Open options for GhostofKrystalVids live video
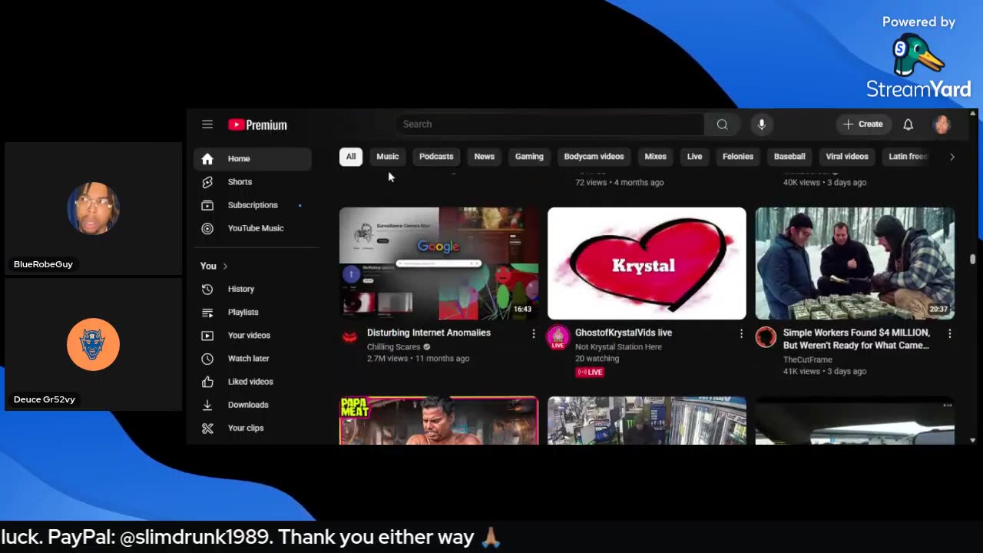Screen dimensions: 983x553 click(741, 333)
